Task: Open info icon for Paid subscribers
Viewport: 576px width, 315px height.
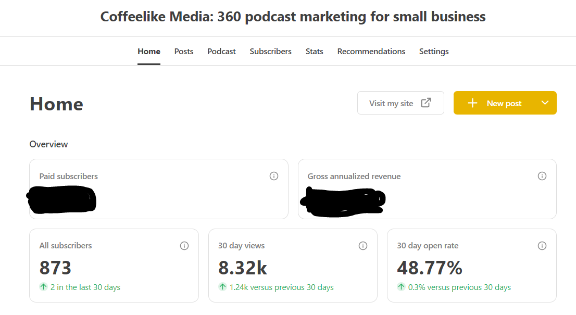Action: 273,176
